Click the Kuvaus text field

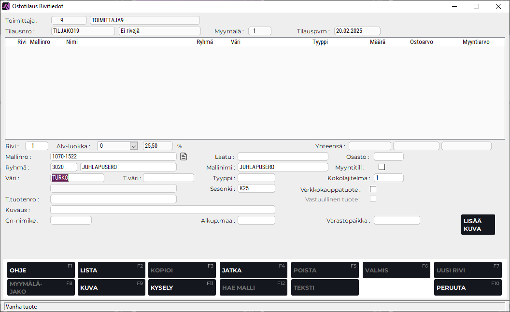pos(162,210)
